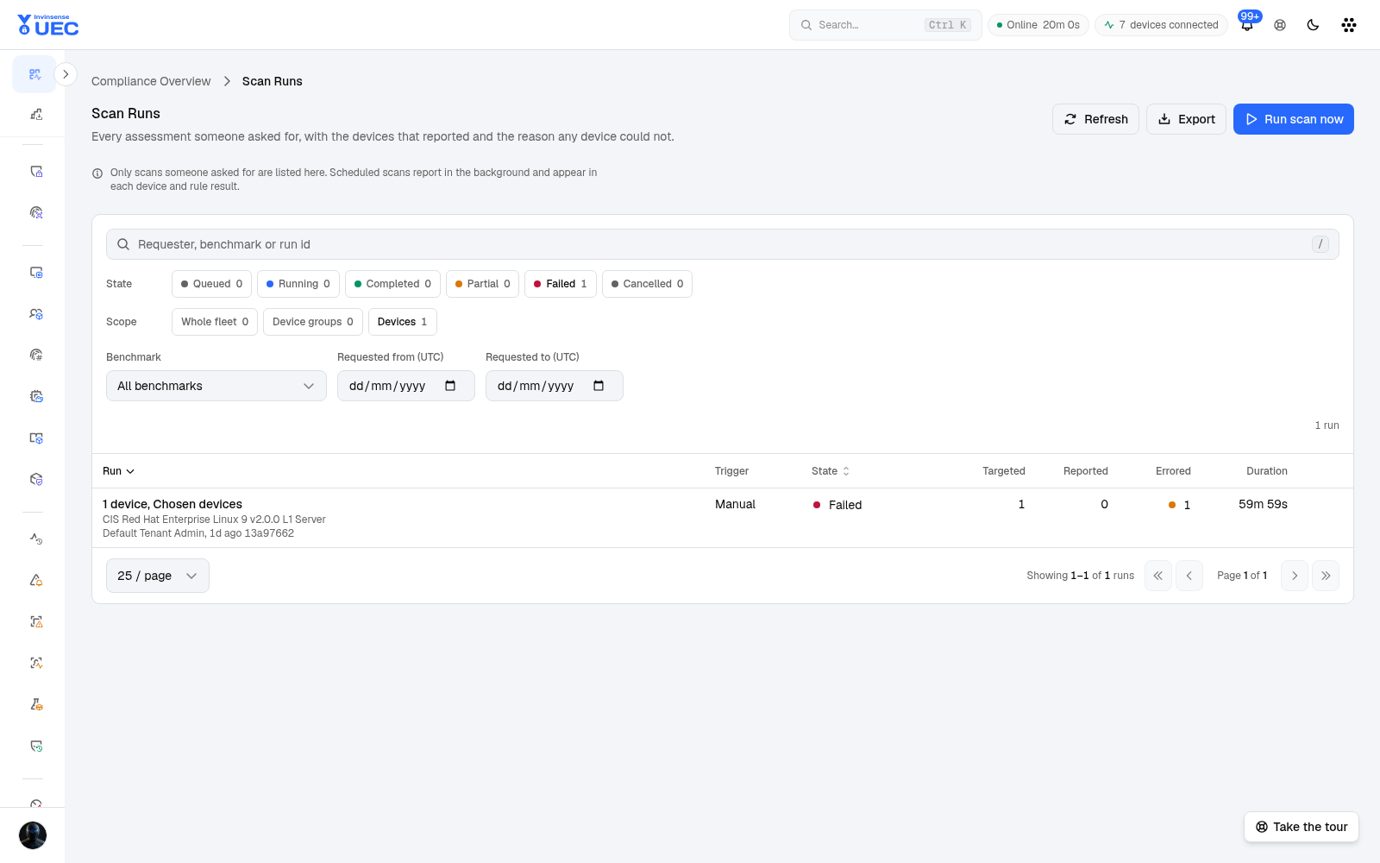The width and height of the screenshot is (1380, 863).
Task: Click the user avatar at the sidebar bottom
Action: click(33, 835)
